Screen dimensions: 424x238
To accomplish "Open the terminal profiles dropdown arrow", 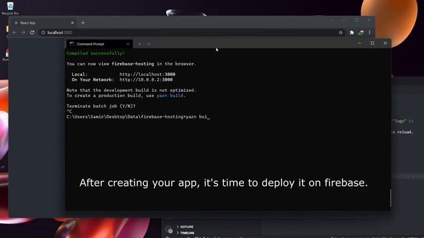I will 149,44.
